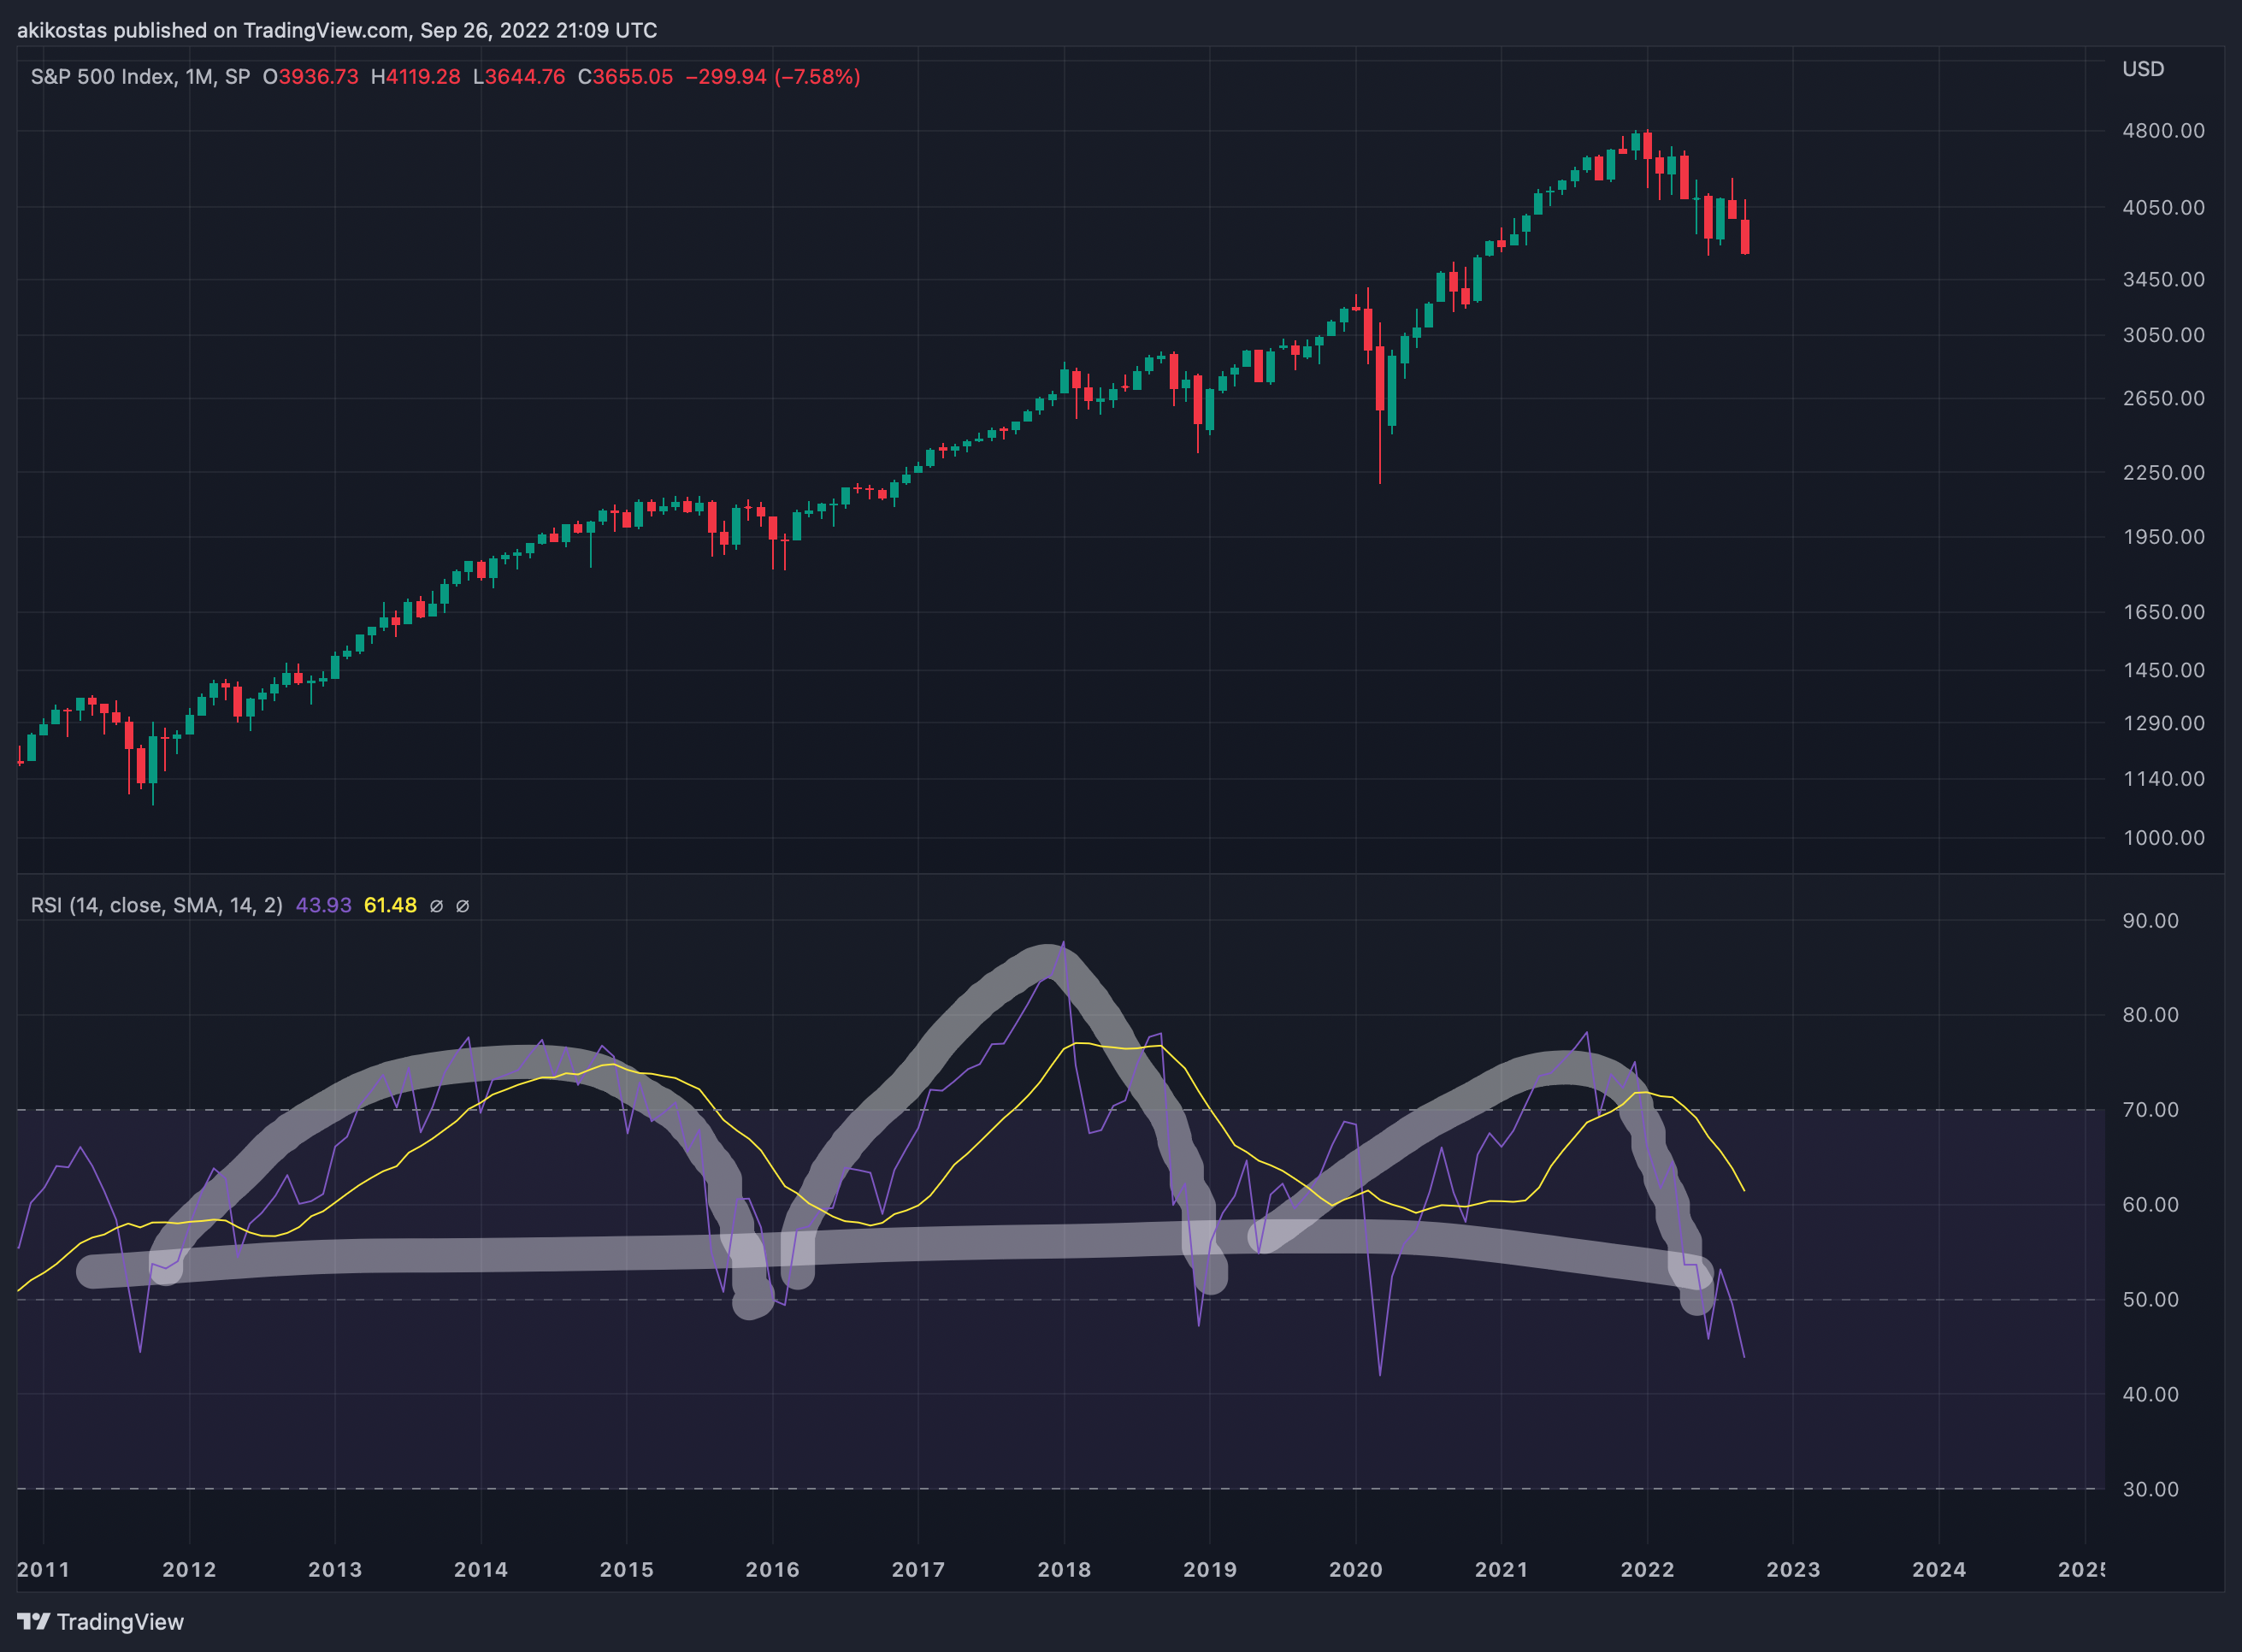Click the first empty-set symbol in RSI legend
This screenshot has width=2242, height=1652.
pos(436,906)
